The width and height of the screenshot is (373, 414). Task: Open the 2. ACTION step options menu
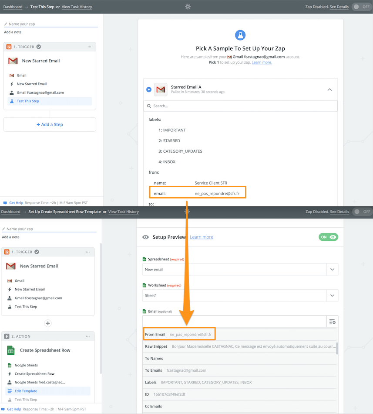(88, 336)
